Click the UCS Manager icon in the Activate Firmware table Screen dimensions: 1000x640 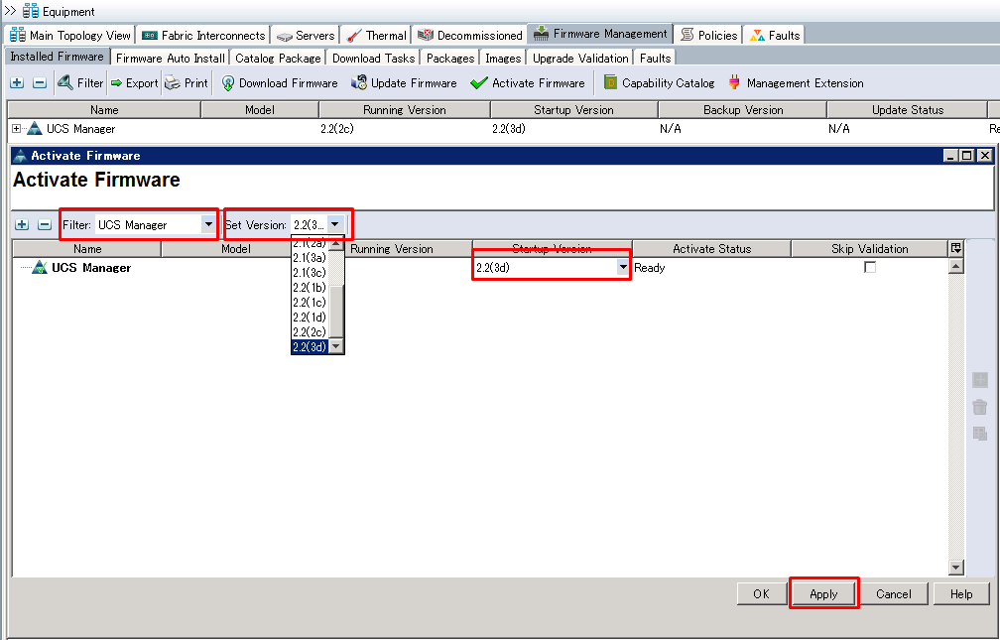pos(40,267)
